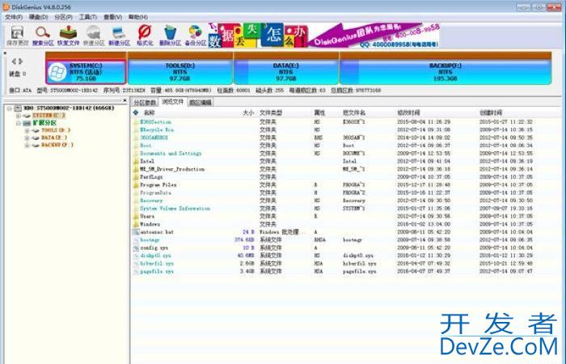Screen dimensions: 566x364
Task: Select the 扩展分区 item in the tree
Action: (44, 123)
